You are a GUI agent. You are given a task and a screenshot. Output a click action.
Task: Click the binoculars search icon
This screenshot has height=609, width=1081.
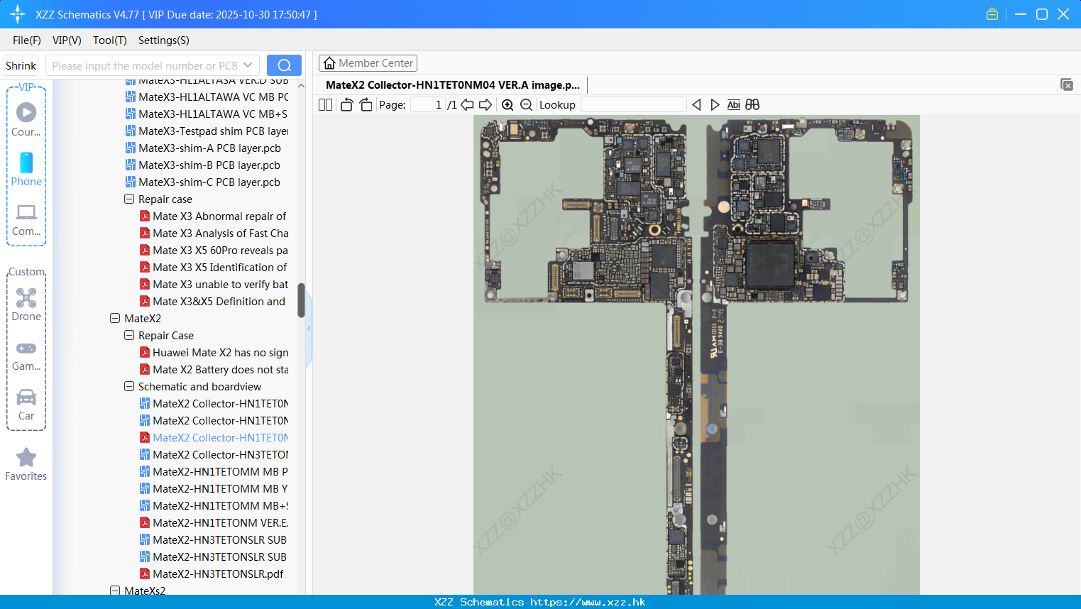tap(752, 105)
